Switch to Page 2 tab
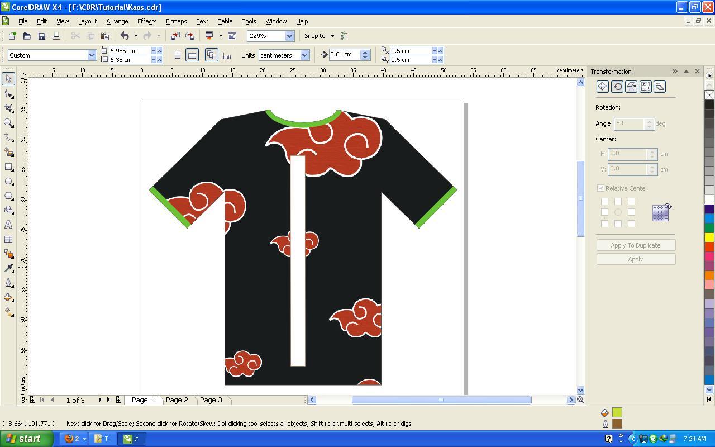 (x=177, y=400)
